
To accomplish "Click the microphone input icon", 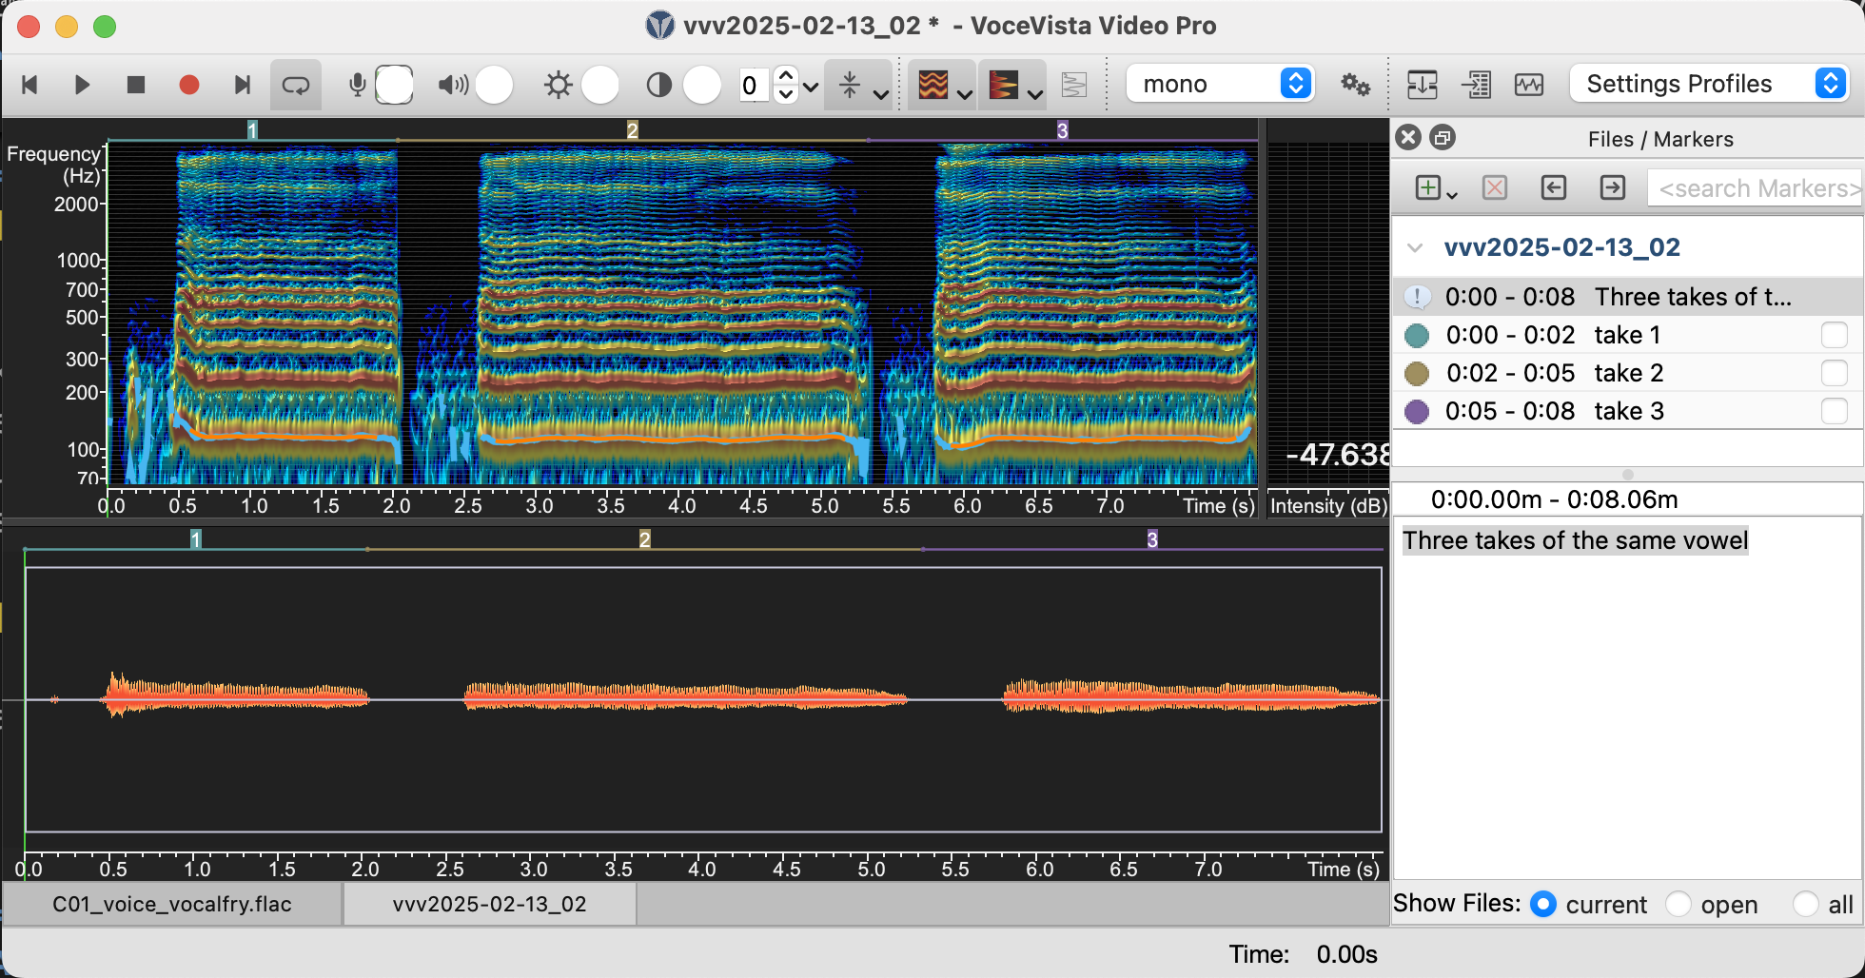I will [x=358, y=85].
